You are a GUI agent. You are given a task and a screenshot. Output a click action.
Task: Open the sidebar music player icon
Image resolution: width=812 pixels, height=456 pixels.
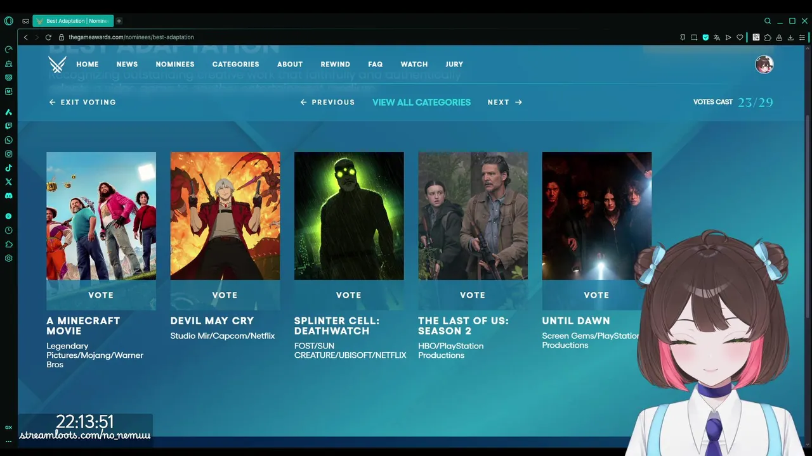tap(8, 217)
